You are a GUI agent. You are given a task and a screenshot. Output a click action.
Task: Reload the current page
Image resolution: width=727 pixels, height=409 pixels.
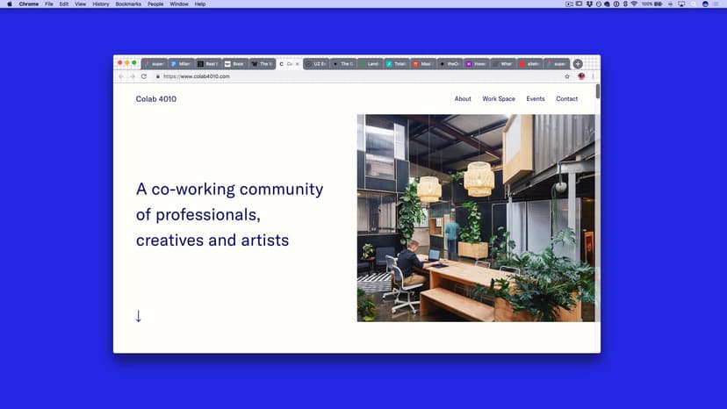[143, 76]
